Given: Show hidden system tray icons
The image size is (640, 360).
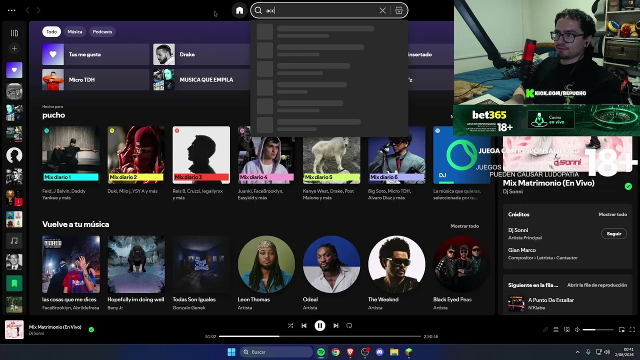Looking at the screenshot, I should tap(577, 352).
